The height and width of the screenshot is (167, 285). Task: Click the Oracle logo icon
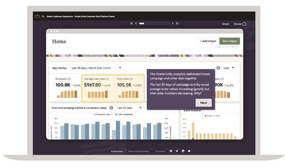[37, 16]
